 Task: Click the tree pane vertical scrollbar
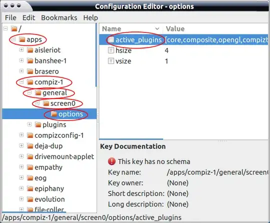click(x=96, y=55)
